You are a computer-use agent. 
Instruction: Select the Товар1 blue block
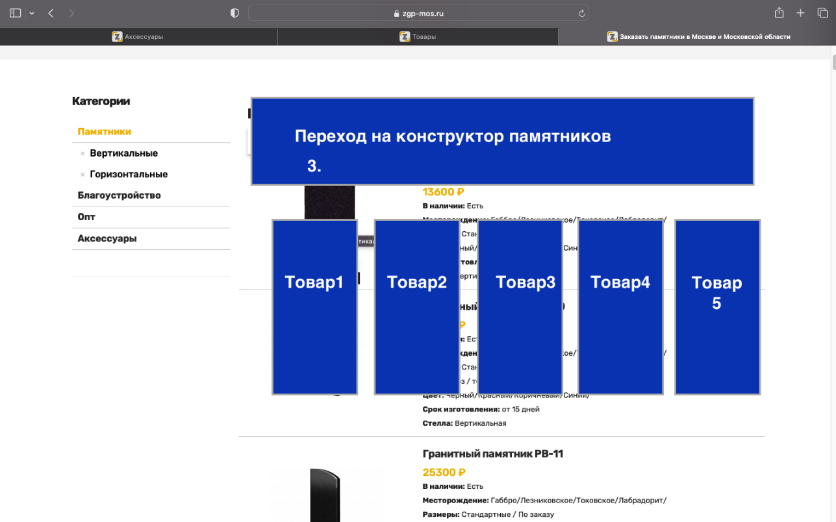pos(314,306)
